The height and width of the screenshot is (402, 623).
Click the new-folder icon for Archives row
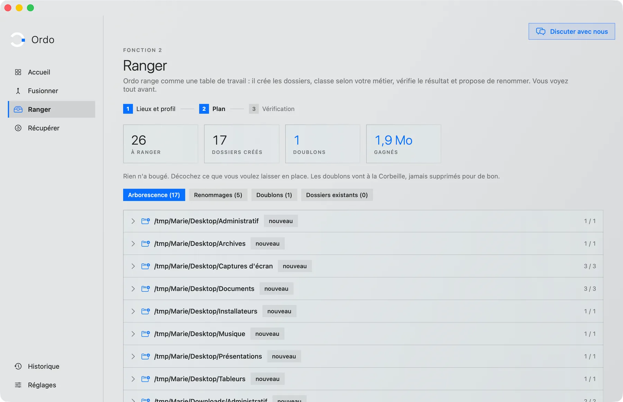click(145, 243)
